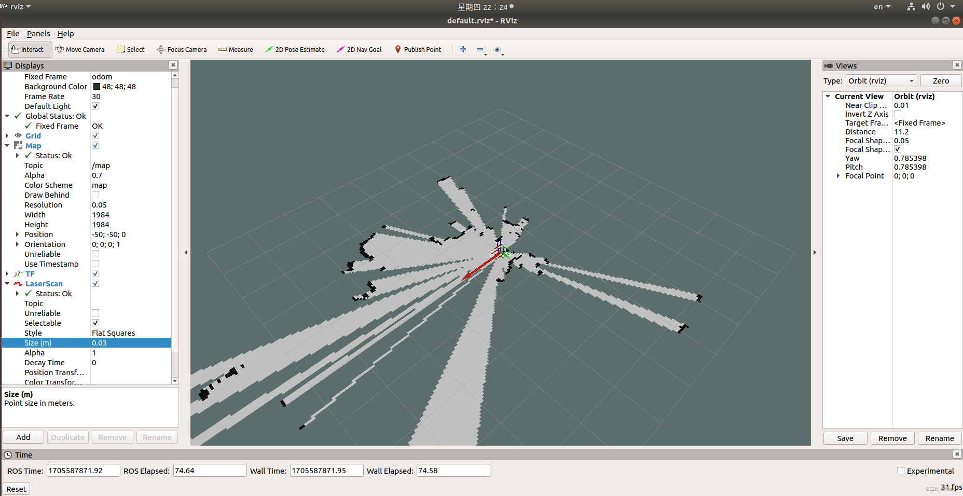Screen dimensions: 963x496
Task: Expand the Grid display node
Action: pos(7,135)
